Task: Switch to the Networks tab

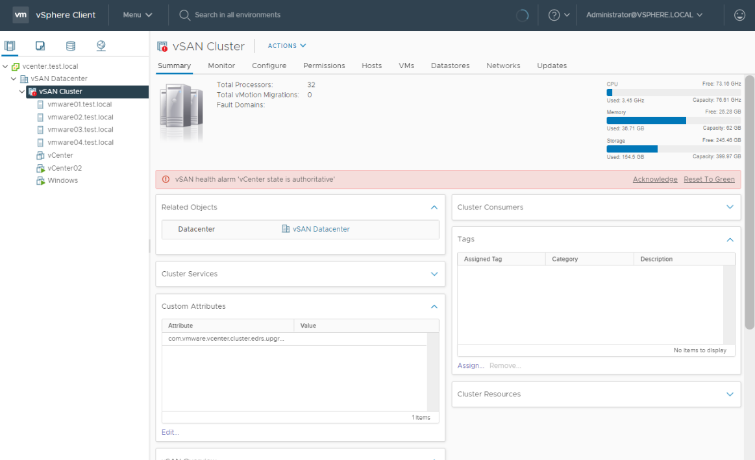Action: (503, 66)
